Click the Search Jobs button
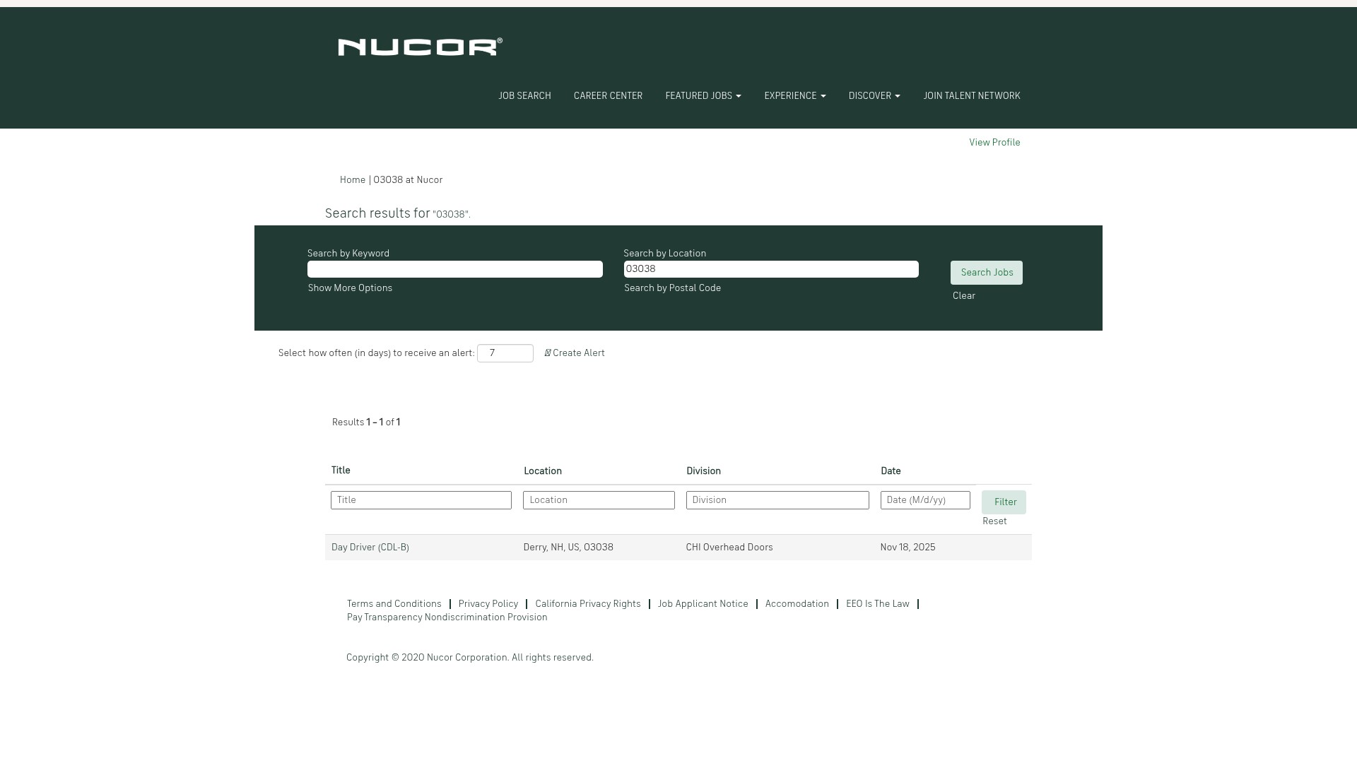This screenshot has height=763, width=1357. click(987, 273)
